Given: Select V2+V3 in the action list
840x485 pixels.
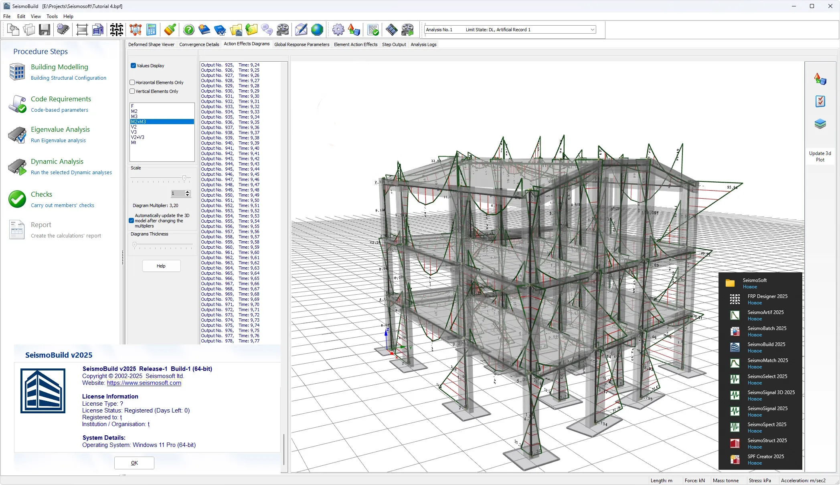Looking at the screenshot, I should (162, 137).
